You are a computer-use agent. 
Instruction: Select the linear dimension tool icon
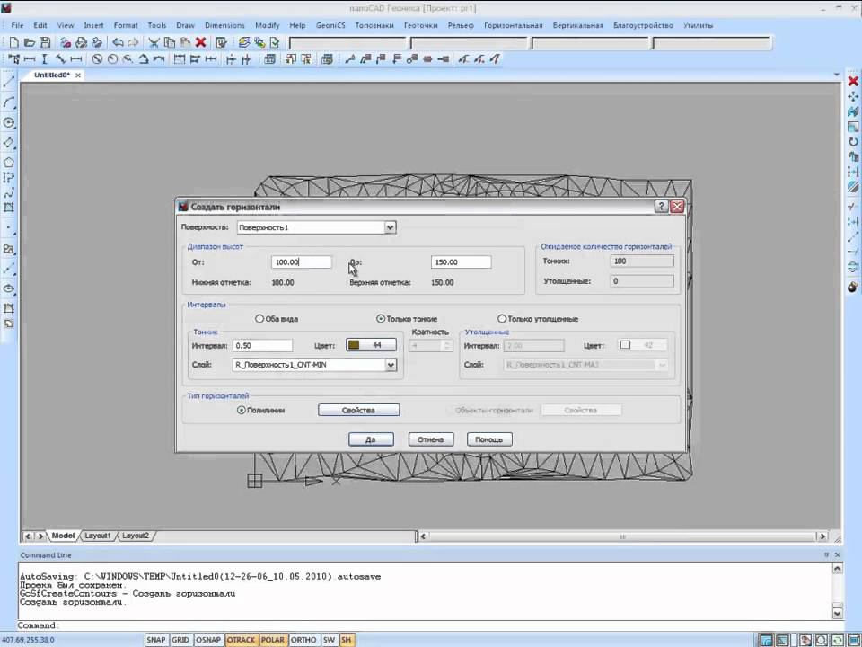coord(30,59)
